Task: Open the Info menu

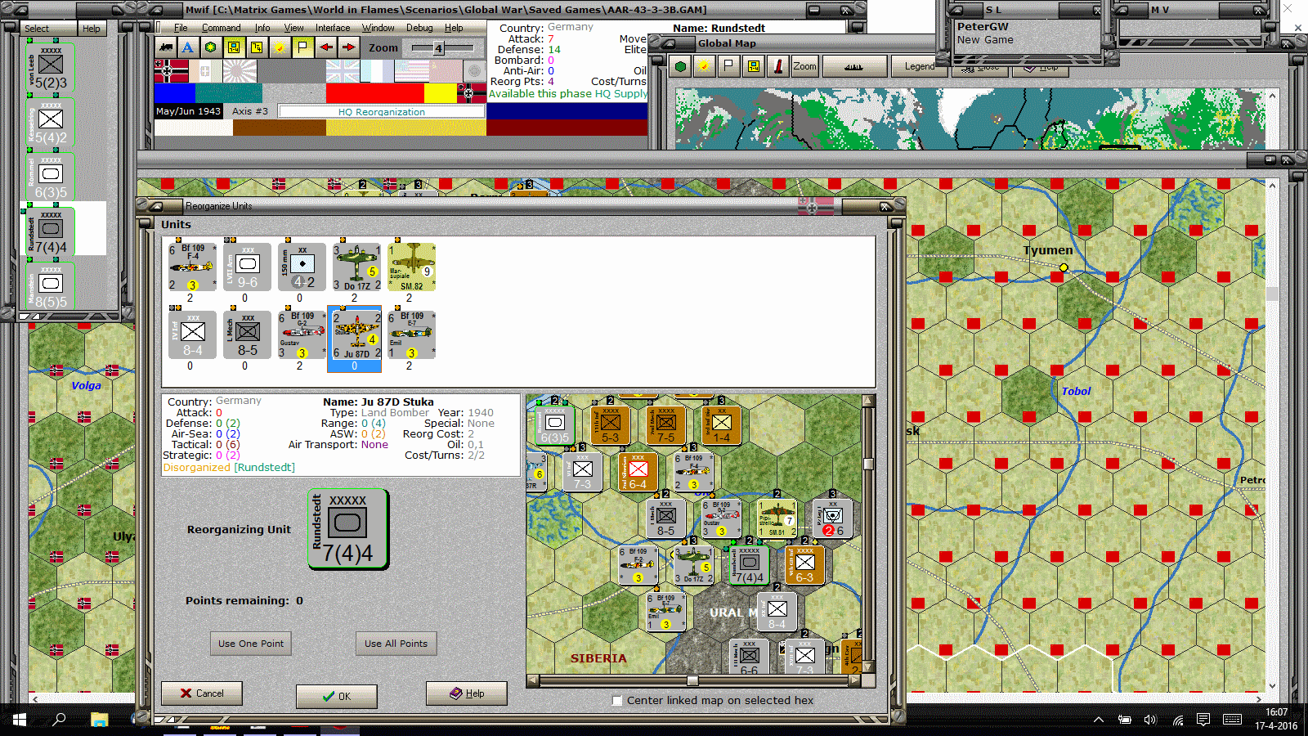Action: (x=262, y=28)
